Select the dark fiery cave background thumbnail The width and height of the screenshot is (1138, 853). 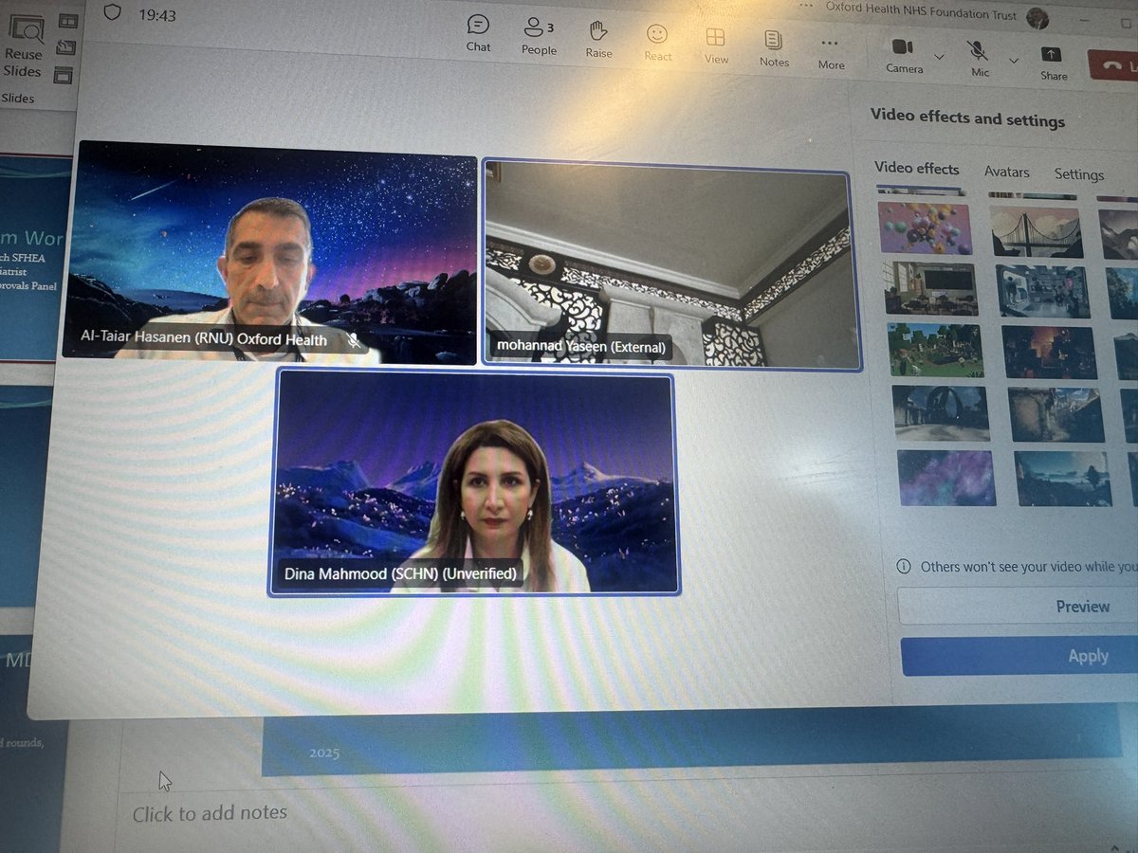point(1048,352)
